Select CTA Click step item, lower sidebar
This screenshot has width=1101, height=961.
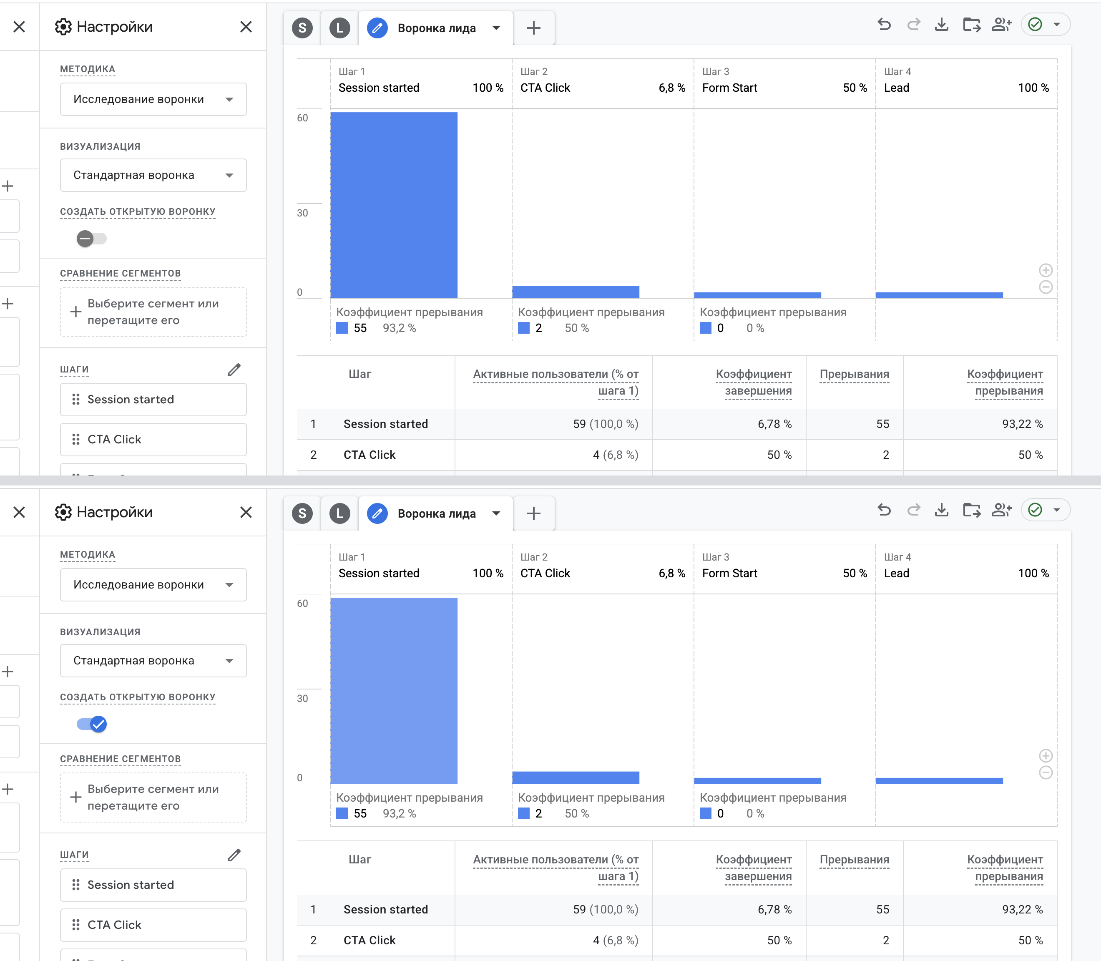pos(153,925)
